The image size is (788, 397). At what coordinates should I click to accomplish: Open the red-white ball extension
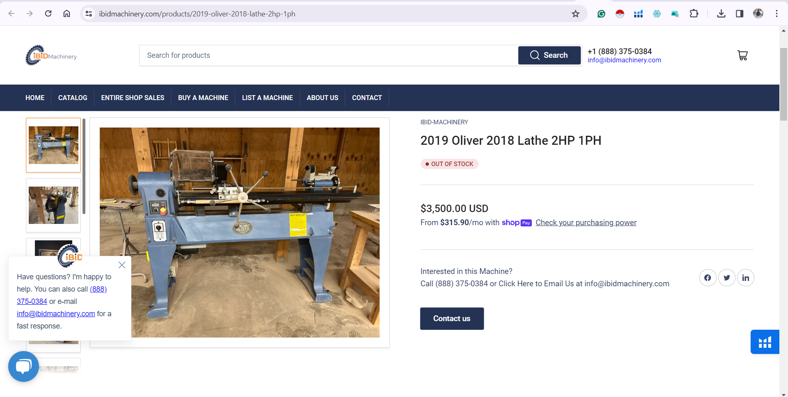click(x=620, y=14)
